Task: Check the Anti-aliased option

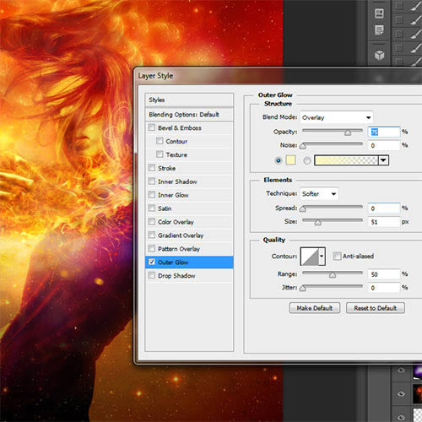Action: 337,256
